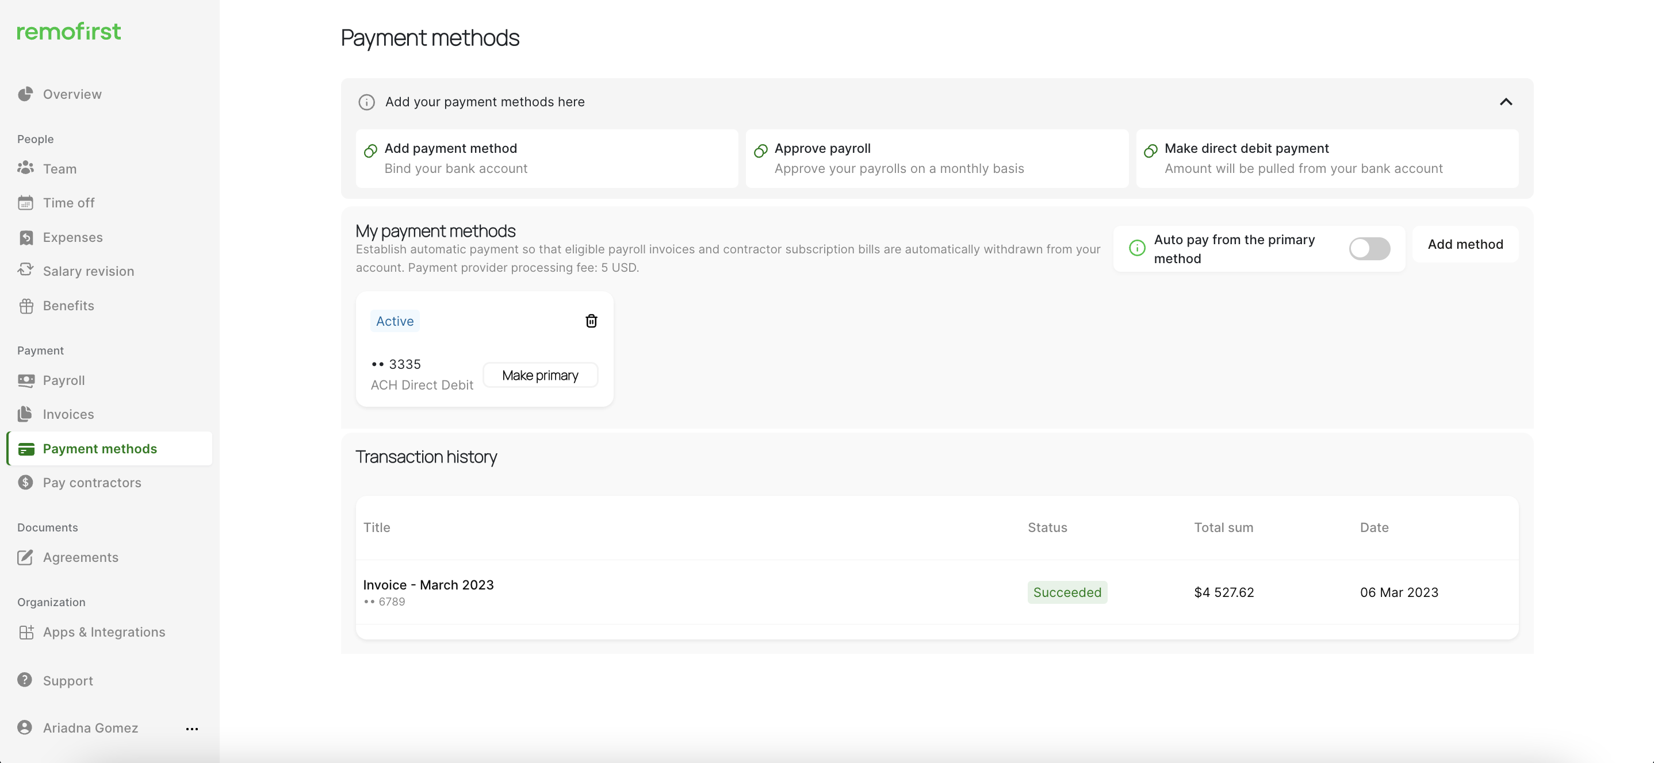Open the Overview pie chart icon
The image size is (1654, 763).
25,94
